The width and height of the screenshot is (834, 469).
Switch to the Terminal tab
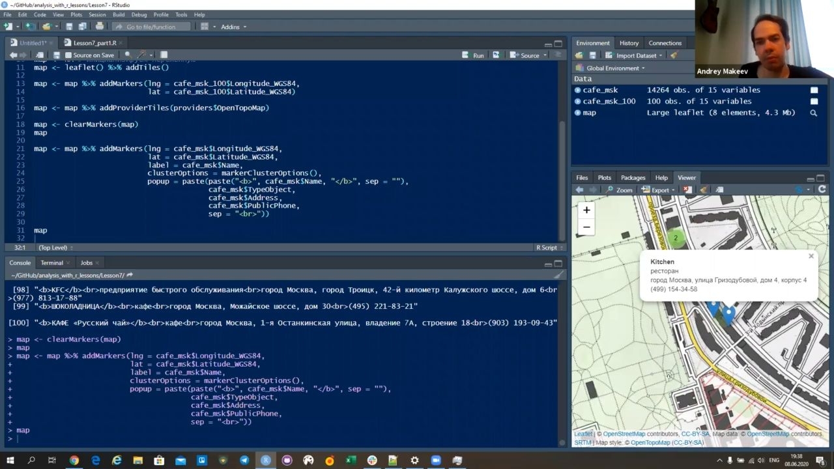point(51,263)
